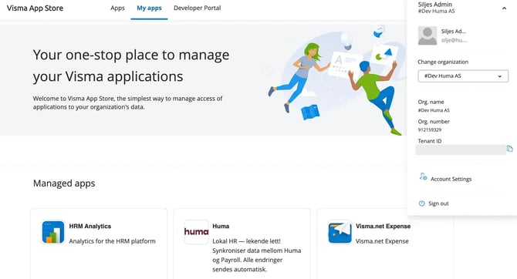Select the My apps tab
Screen dimensions: 517x279
coord(149,8)
